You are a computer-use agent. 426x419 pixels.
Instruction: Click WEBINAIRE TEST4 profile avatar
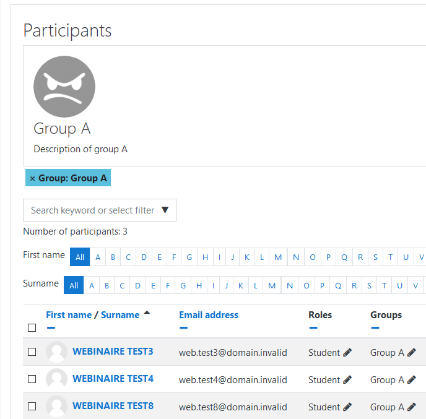coord(56,379)
